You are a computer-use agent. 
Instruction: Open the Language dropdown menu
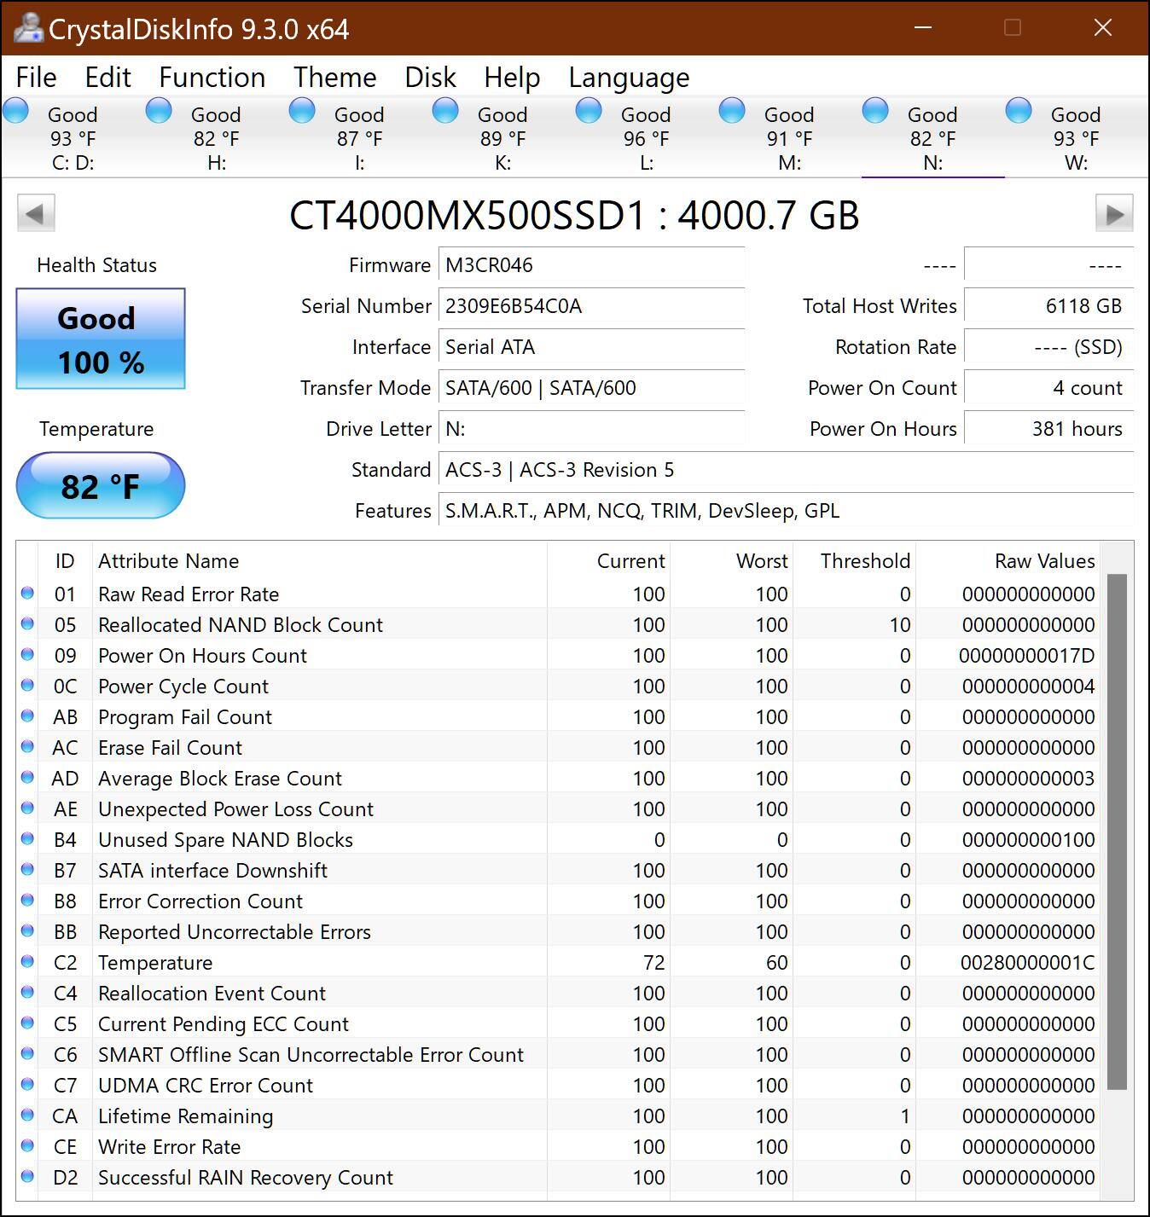coord(628,77)
